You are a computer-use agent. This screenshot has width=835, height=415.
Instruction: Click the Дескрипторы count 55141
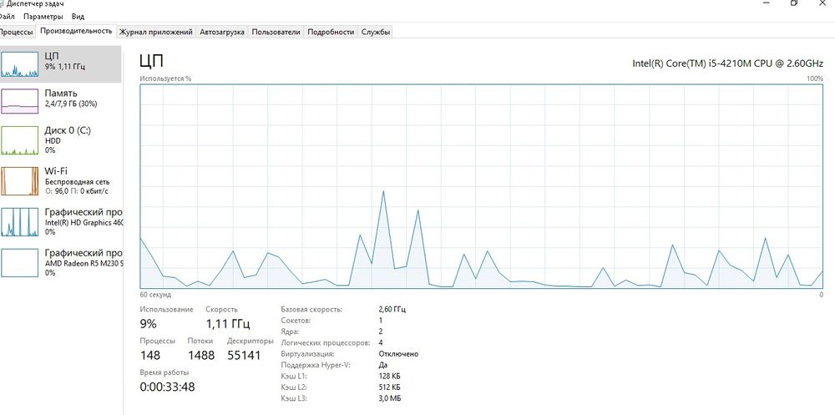tap(244, 355)
